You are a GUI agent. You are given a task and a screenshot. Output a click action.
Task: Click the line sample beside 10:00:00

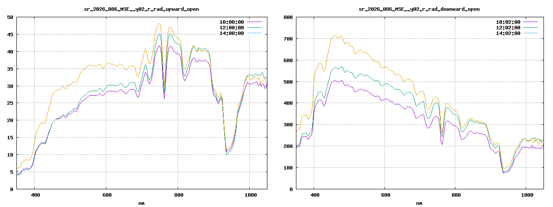point(254,22)
